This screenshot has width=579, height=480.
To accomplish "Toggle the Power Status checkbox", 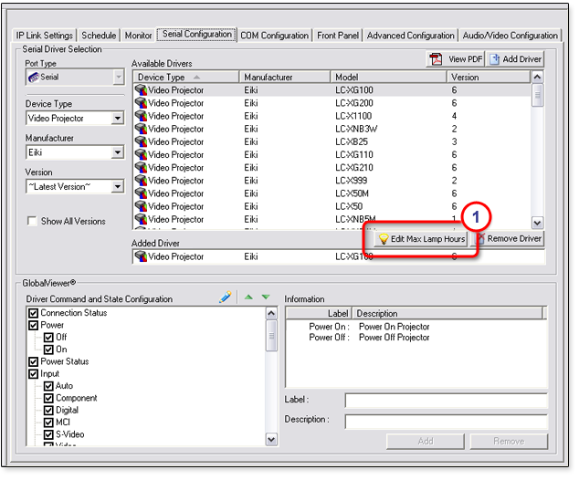I will point(34,361).
